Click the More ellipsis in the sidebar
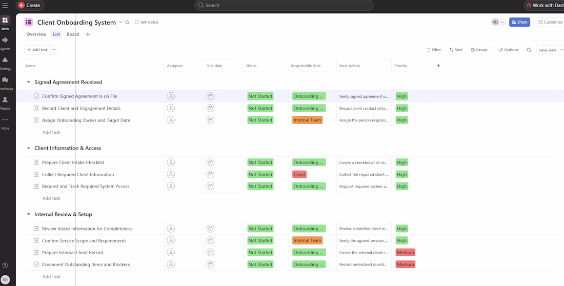564x286 pixels. pyautogui.click(x=5, y=119)
